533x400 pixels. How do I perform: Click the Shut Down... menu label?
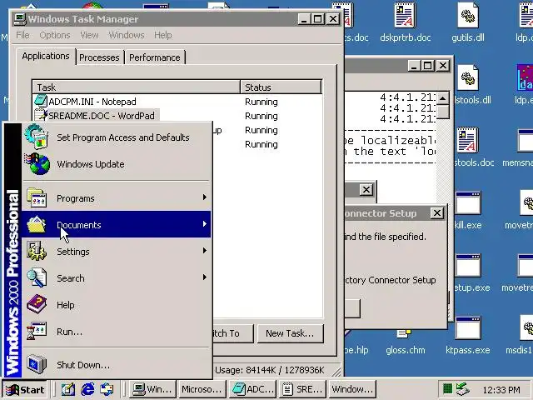click(83, 365)
